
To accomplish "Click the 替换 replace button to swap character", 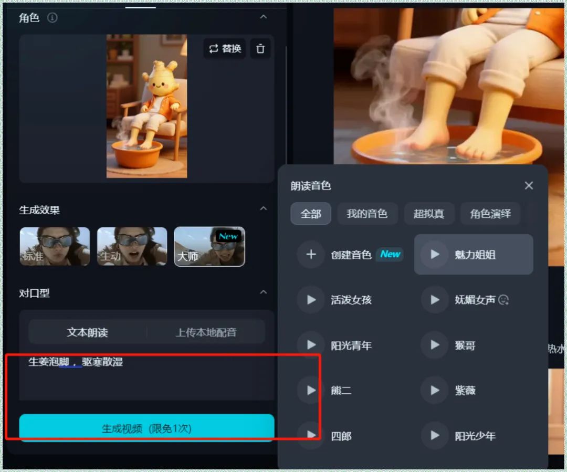I will [224, 48].
